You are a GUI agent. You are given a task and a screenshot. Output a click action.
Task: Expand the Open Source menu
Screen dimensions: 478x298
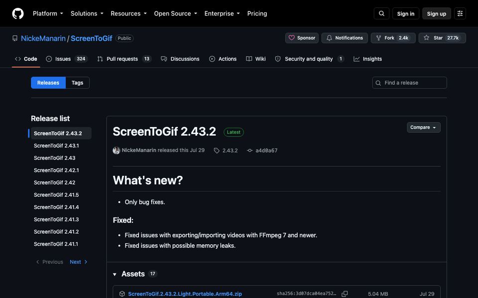176,13
